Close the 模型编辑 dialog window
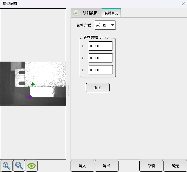This screenshot has width=187, height=172. [x=183, y=4]
